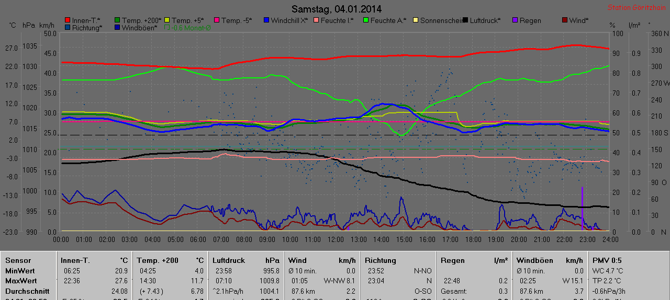Click the N-NO direction value
The height and width of the screenshot is (300, 670).
coord(422,271)
